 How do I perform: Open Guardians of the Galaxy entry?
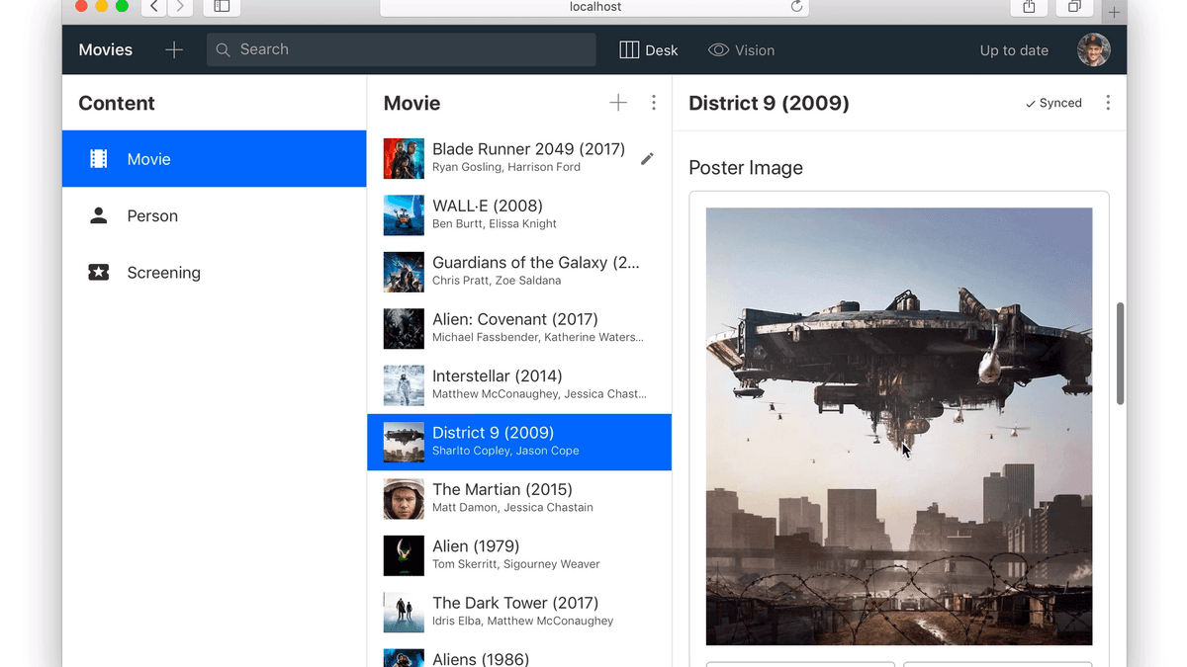click(519, 272)
